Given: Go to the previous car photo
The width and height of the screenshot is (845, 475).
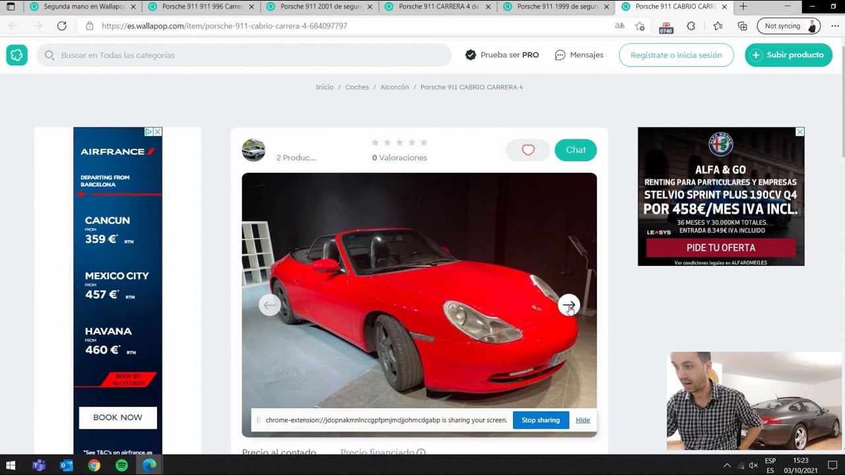Looking at the screenshot, I should (x=269, y=305).
